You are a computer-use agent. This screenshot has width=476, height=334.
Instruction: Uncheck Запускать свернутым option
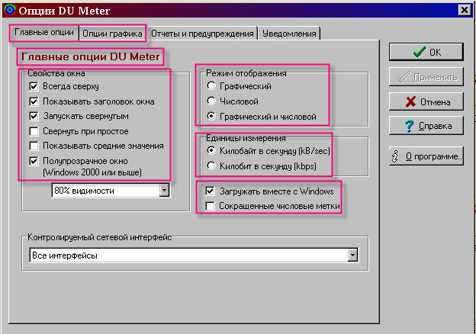[34, 116]
